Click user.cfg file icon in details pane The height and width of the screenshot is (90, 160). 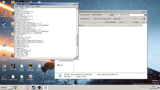60,76
